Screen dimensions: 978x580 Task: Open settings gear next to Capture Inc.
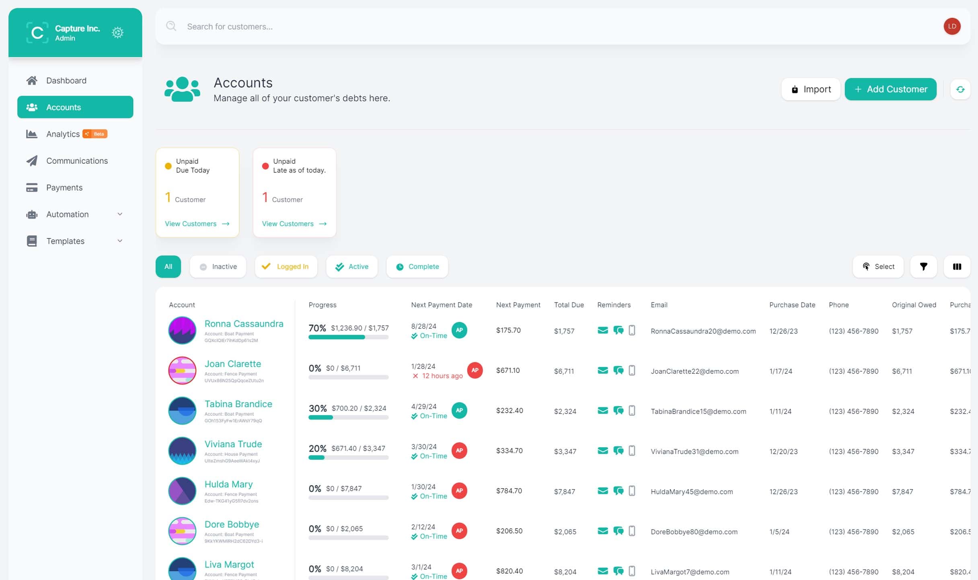117,33
